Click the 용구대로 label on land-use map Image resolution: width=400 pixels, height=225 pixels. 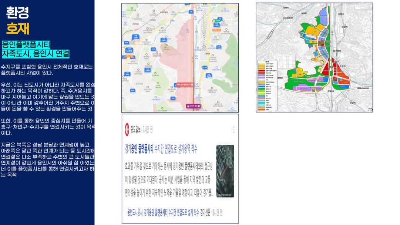coord(337,50)
